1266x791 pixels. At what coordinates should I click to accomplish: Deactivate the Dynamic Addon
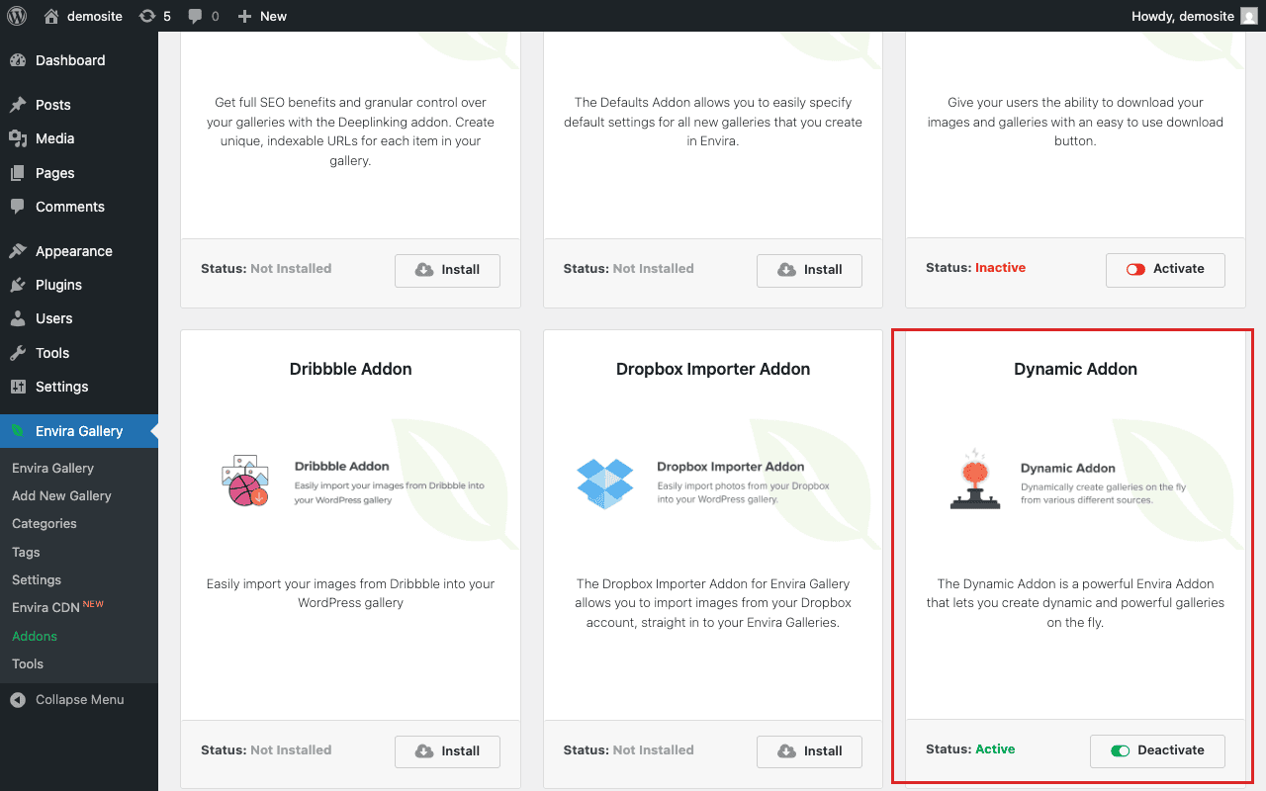click(x=1157, y=750)
